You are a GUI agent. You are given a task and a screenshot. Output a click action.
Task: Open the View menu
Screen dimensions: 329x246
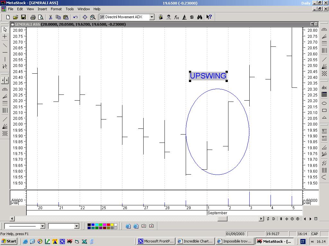click(x=30, y=9)
